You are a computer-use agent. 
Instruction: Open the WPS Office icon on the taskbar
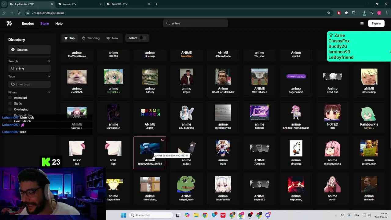tap(223, 215)
